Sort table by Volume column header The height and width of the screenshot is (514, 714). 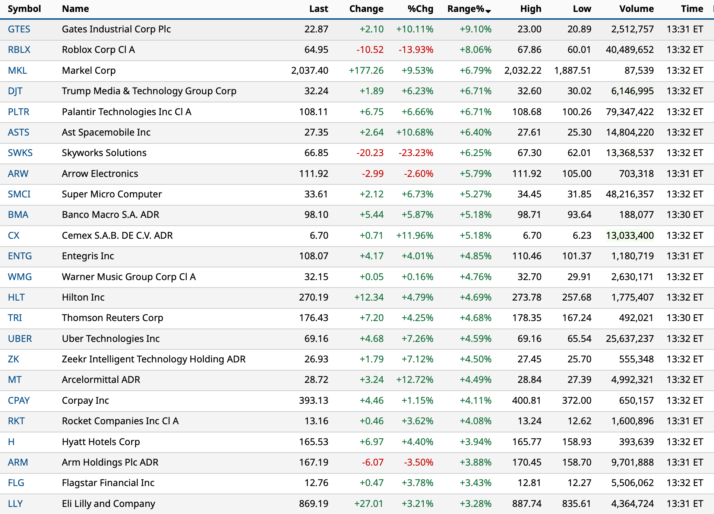click(636, 9)
